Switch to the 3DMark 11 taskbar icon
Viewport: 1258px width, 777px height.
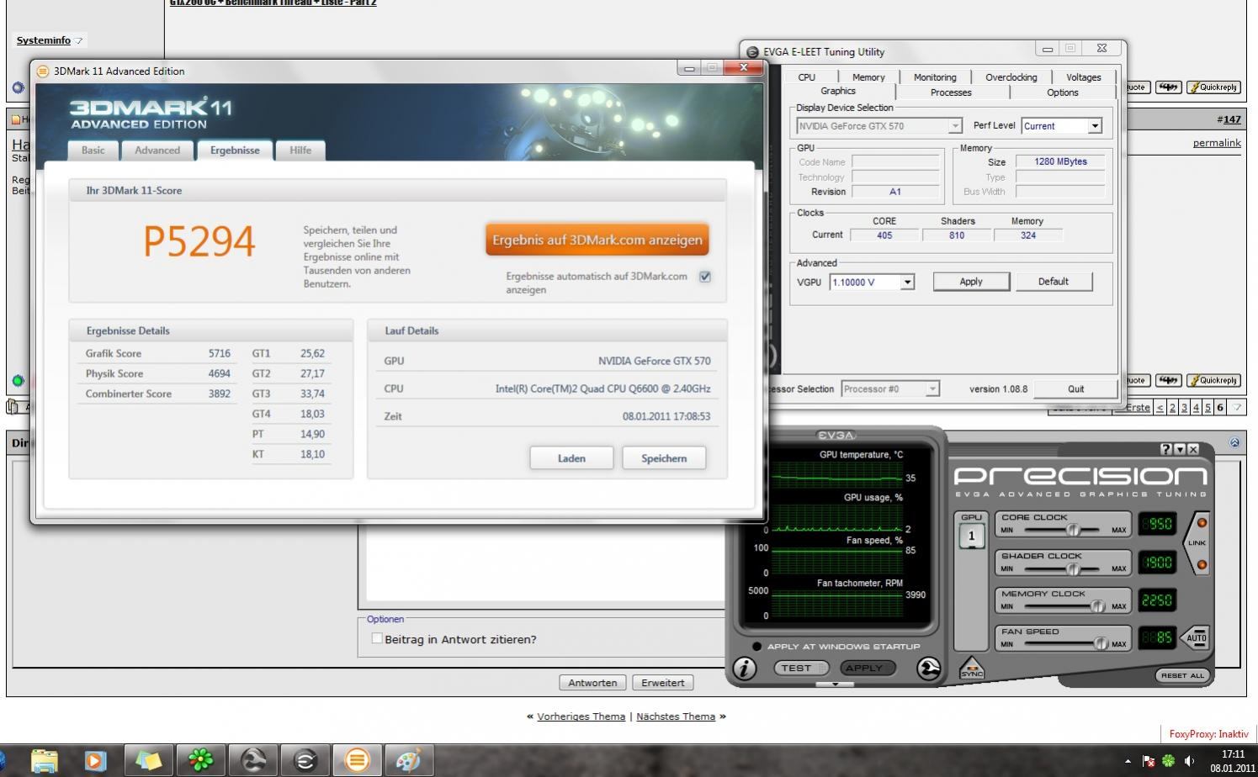pyautogui.click(x=357, y=760)
